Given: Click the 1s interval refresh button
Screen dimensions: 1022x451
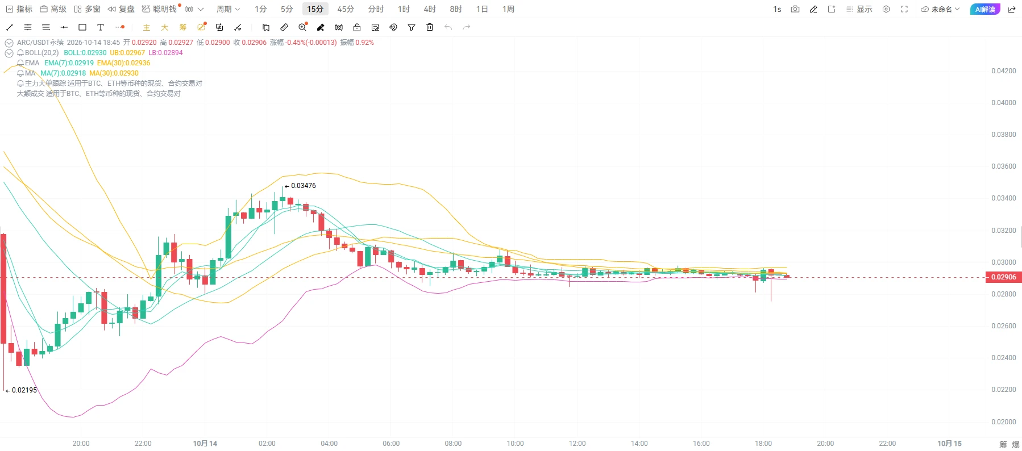Looking at the screenshot, I should pyautogui.click(x=777, y=9).
